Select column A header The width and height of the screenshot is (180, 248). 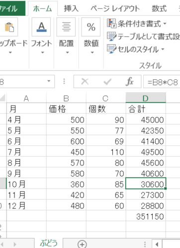(26, 98)
